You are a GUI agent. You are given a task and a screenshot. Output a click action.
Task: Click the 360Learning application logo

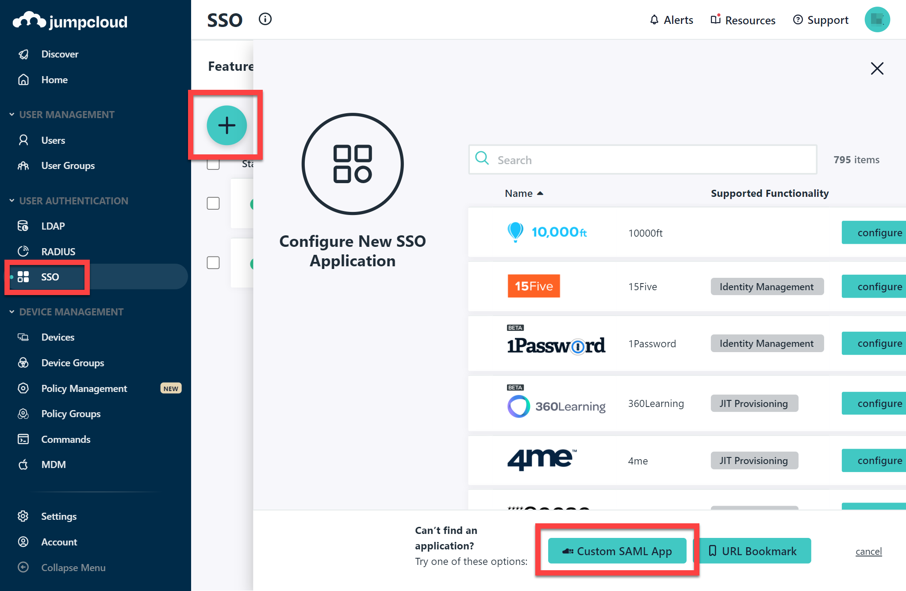pos(557,406)
